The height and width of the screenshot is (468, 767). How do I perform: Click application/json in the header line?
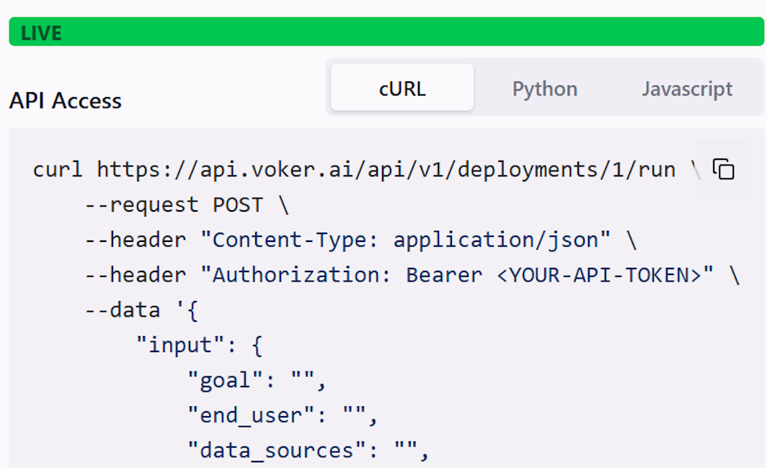click(x=496, y=240)
